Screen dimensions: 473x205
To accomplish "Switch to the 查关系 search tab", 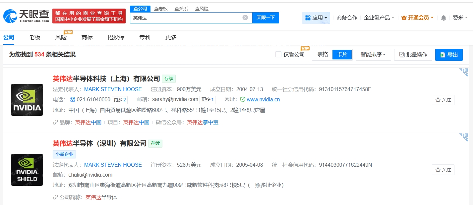I will [x=181, y=9].
